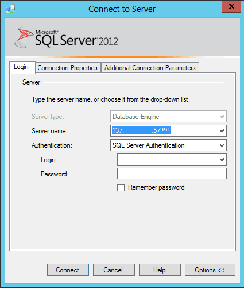Expand the Authentication dropdown arrow

click(222, 145)
